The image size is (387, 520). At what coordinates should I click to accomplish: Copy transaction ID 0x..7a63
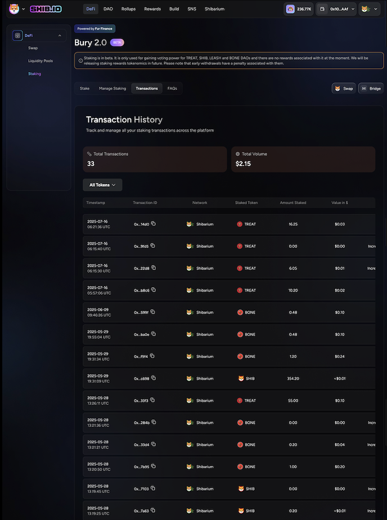(153, 510)
